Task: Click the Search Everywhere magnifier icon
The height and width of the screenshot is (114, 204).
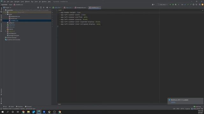Action: [200, 4]
